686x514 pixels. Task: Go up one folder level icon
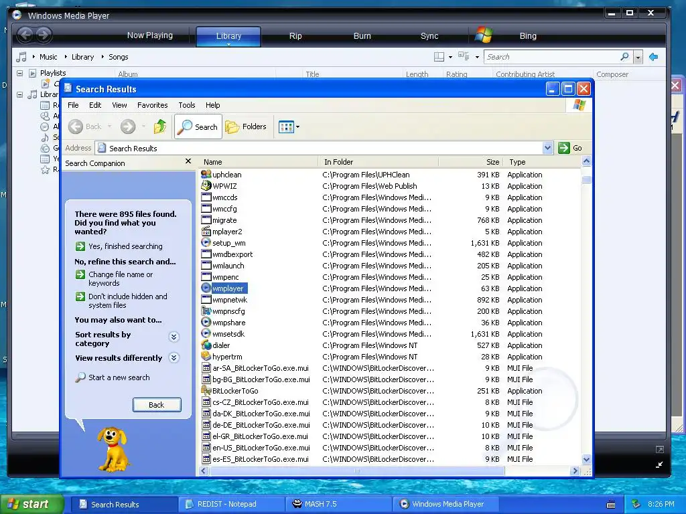click(x=160, y=126)
